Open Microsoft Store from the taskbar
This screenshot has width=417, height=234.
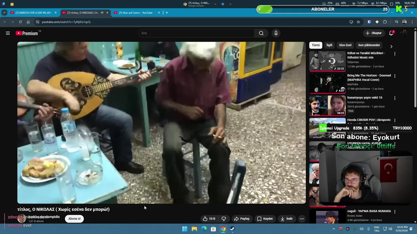[x=213, y=229]
